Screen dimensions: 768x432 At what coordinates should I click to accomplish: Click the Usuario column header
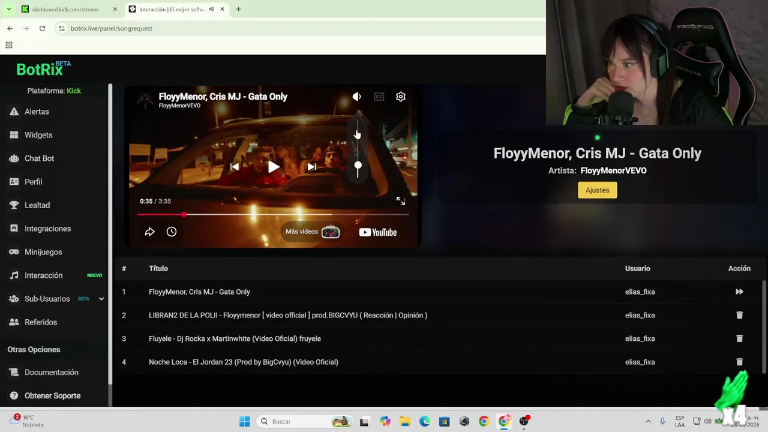coord(637,268)
